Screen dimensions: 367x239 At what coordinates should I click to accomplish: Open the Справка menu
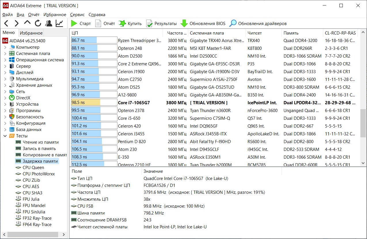[97, 15]
